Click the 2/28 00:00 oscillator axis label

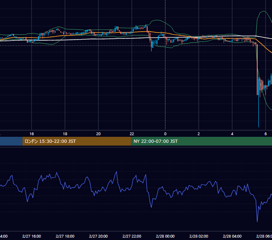pos(165,236)
